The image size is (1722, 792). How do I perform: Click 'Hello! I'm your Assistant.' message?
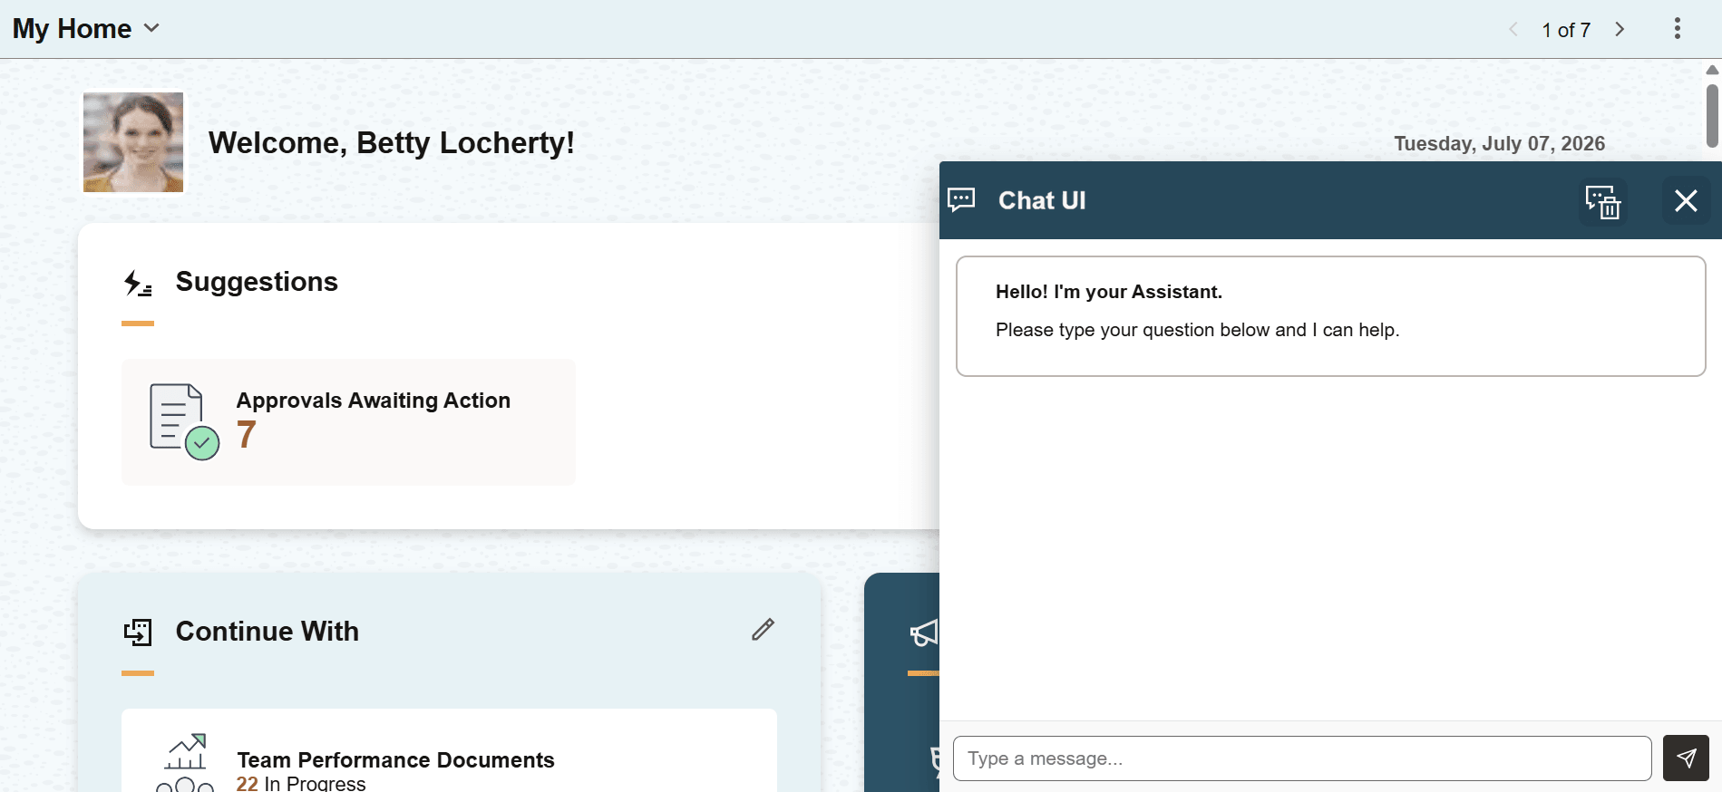coord(1109,292)
